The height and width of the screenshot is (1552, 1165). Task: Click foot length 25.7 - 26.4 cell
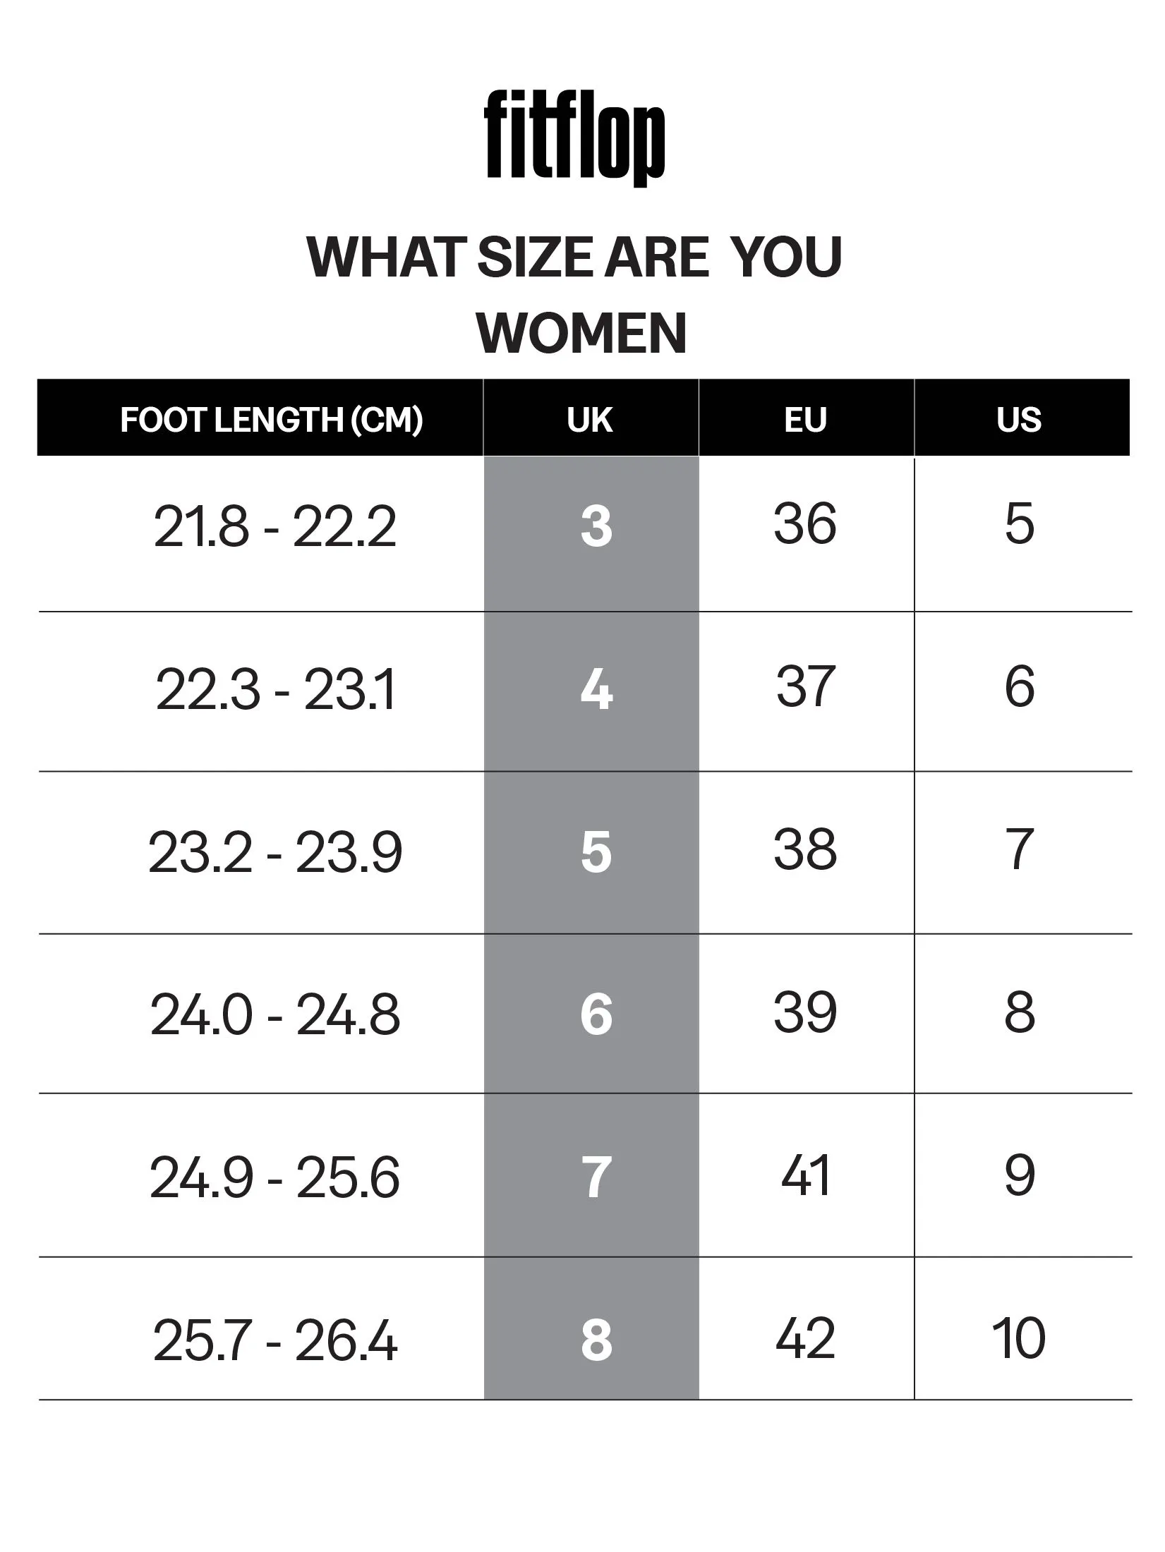(x=275, y=1340)
